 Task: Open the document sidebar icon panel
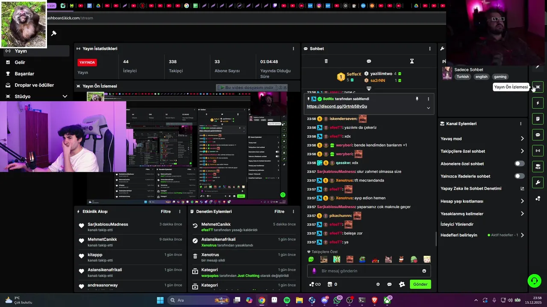538,119
